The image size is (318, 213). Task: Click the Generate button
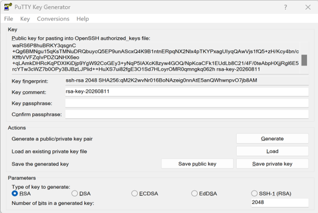[273, 139]
